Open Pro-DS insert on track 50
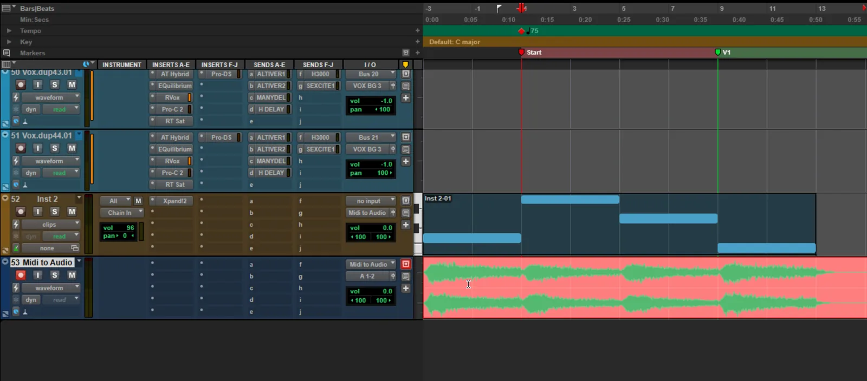Image resolution: width=867 pixels, height=381 pixels. tap(221, 74)
